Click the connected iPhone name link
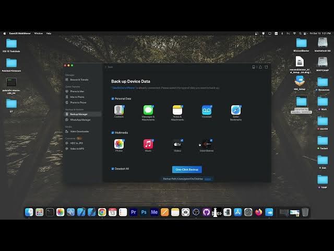Image resolution: width=334 pixels, height=251 pixels. point(124,88)
